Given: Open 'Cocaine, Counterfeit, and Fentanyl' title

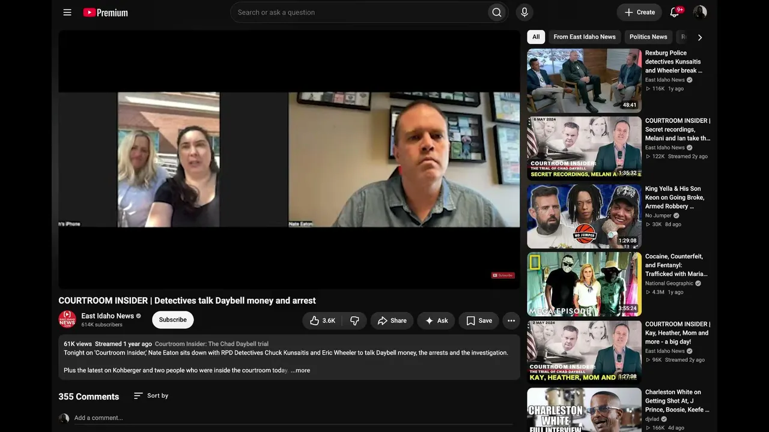Looking at the screenshot, I should [676, 265].
